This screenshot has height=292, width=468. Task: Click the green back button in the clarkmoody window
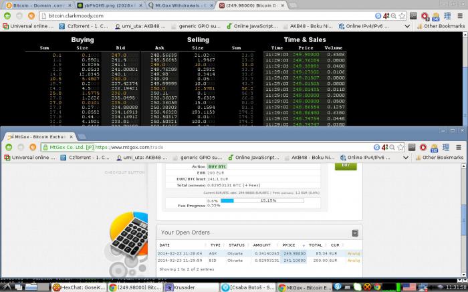pos(7,16)
